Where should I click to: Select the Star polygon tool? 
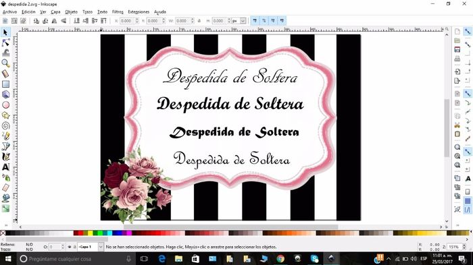(x=5, y=115)
